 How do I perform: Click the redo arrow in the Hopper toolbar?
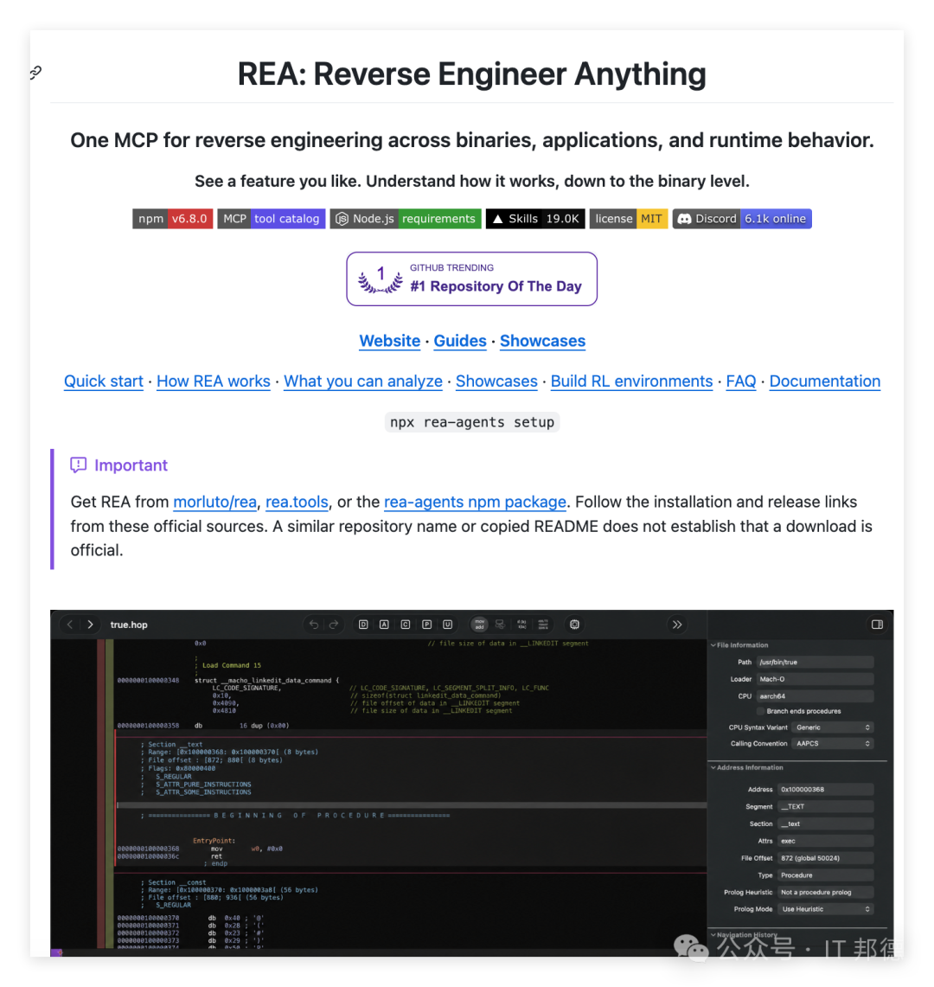coord(334,625)
